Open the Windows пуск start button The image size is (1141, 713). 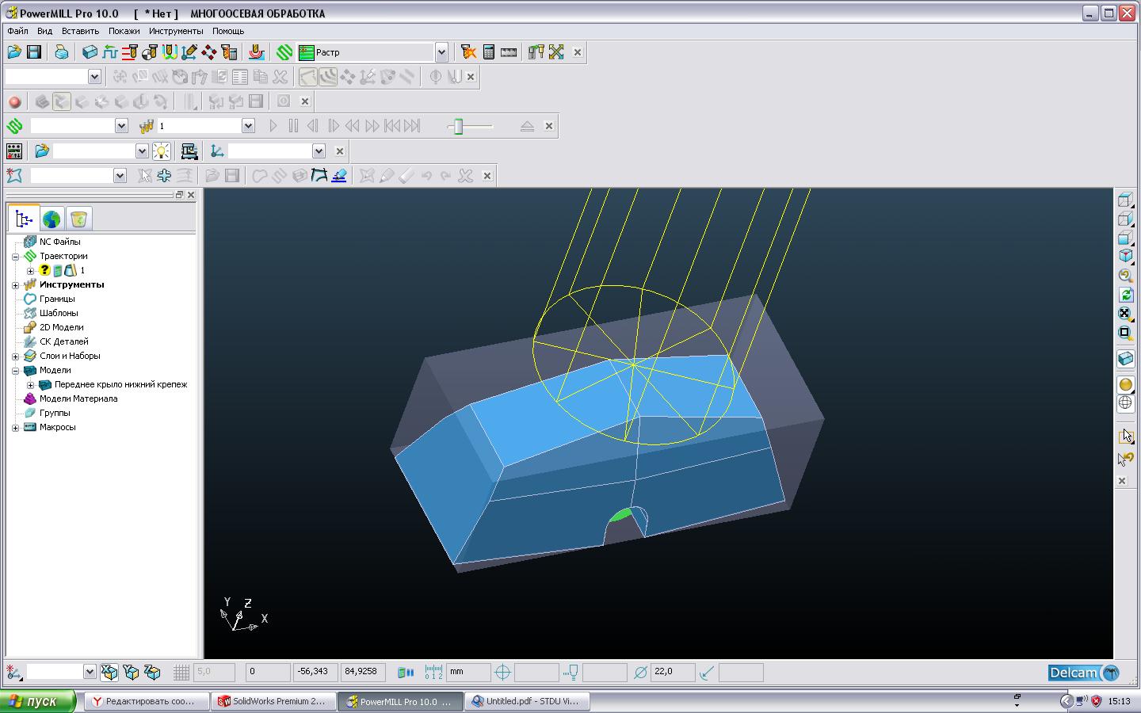(x=38, y=701)
